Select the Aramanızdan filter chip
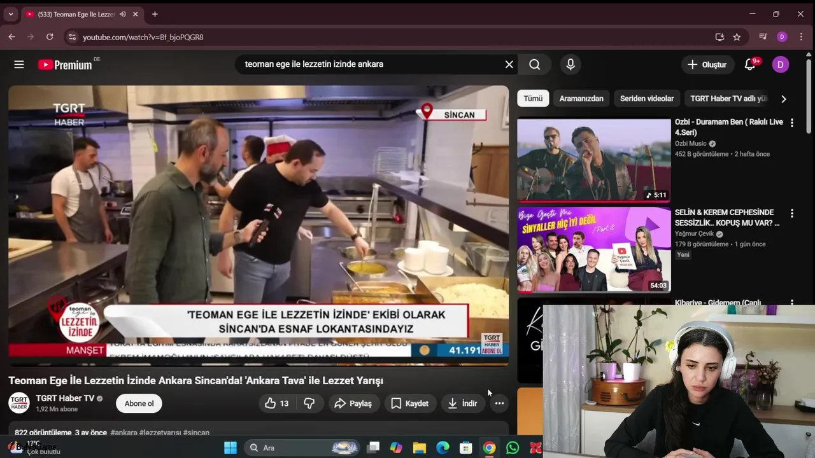The width and height of the screenshot is (815, 458). [x=581, y=99]
